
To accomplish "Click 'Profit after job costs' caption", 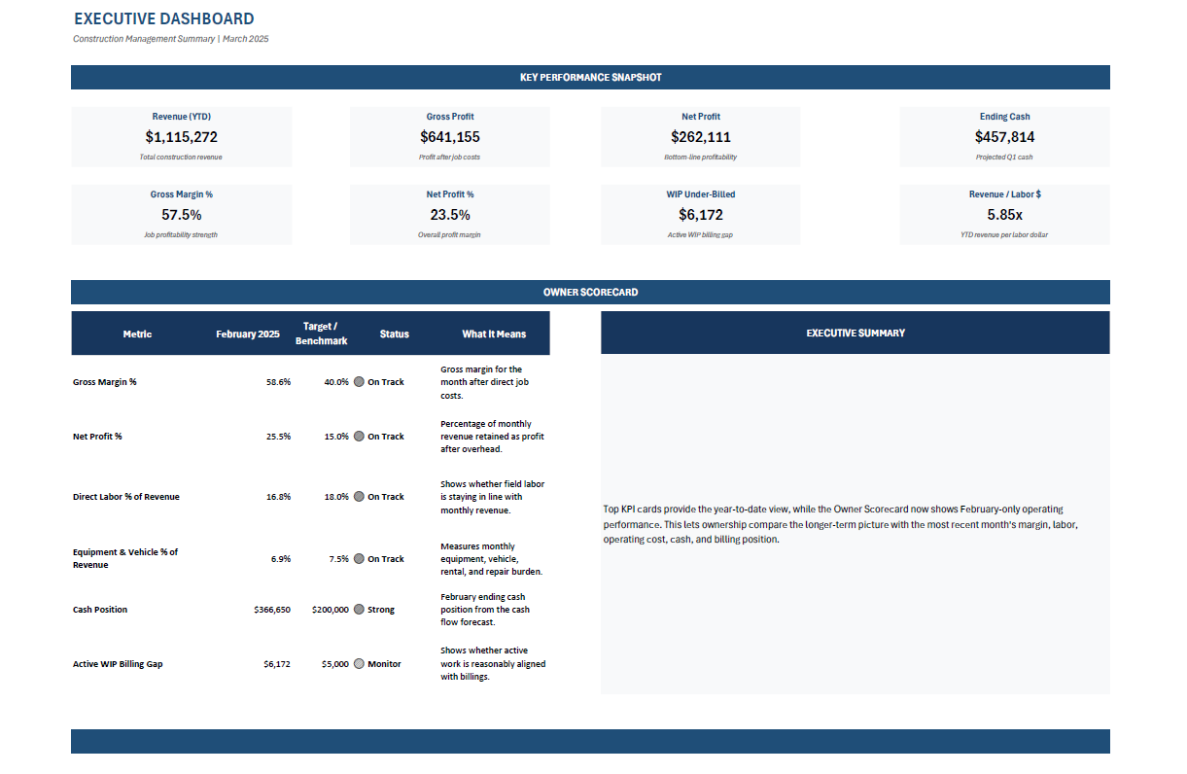I will 450,157.
